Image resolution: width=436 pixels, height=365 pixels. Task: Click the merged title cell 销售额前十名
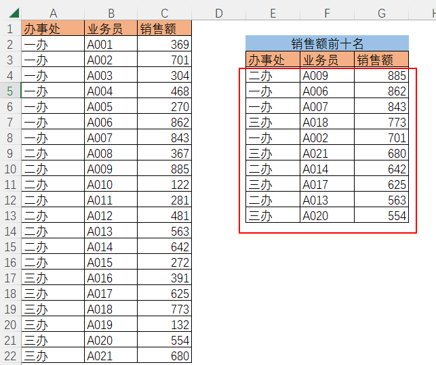(x=327, y=43)
